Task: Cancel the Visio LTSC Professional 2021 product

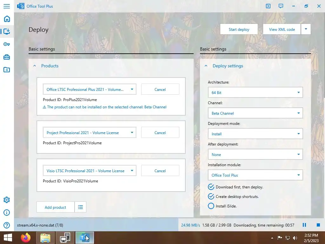Action: (160, 171)
